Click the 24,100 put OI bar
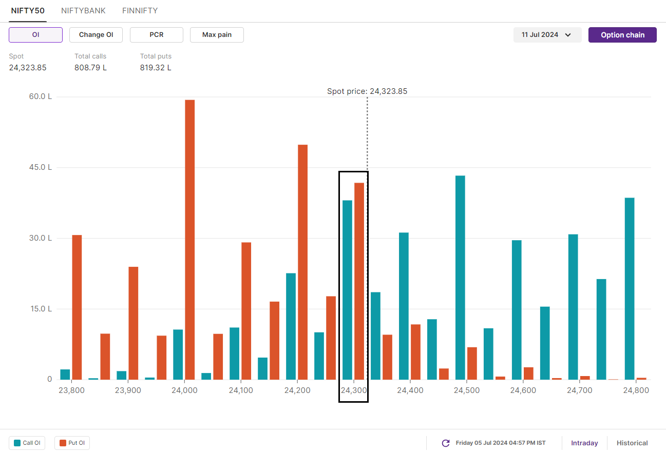 pos(246,311)
